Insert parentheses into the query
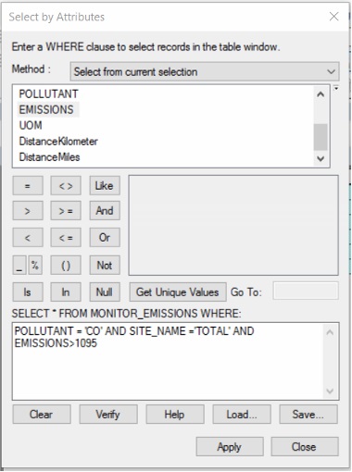Screen dimensions: 352x472 click(x=66, y=265)
